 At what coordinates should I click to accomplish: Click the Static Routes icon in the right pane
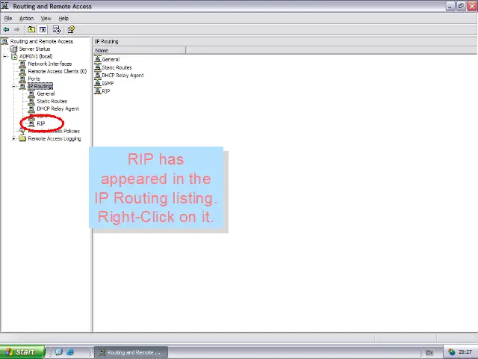98,67
